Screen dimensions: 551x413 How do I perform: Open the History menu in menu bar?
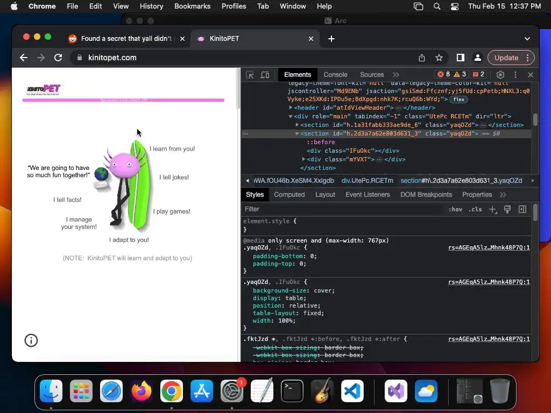(151, 6)
